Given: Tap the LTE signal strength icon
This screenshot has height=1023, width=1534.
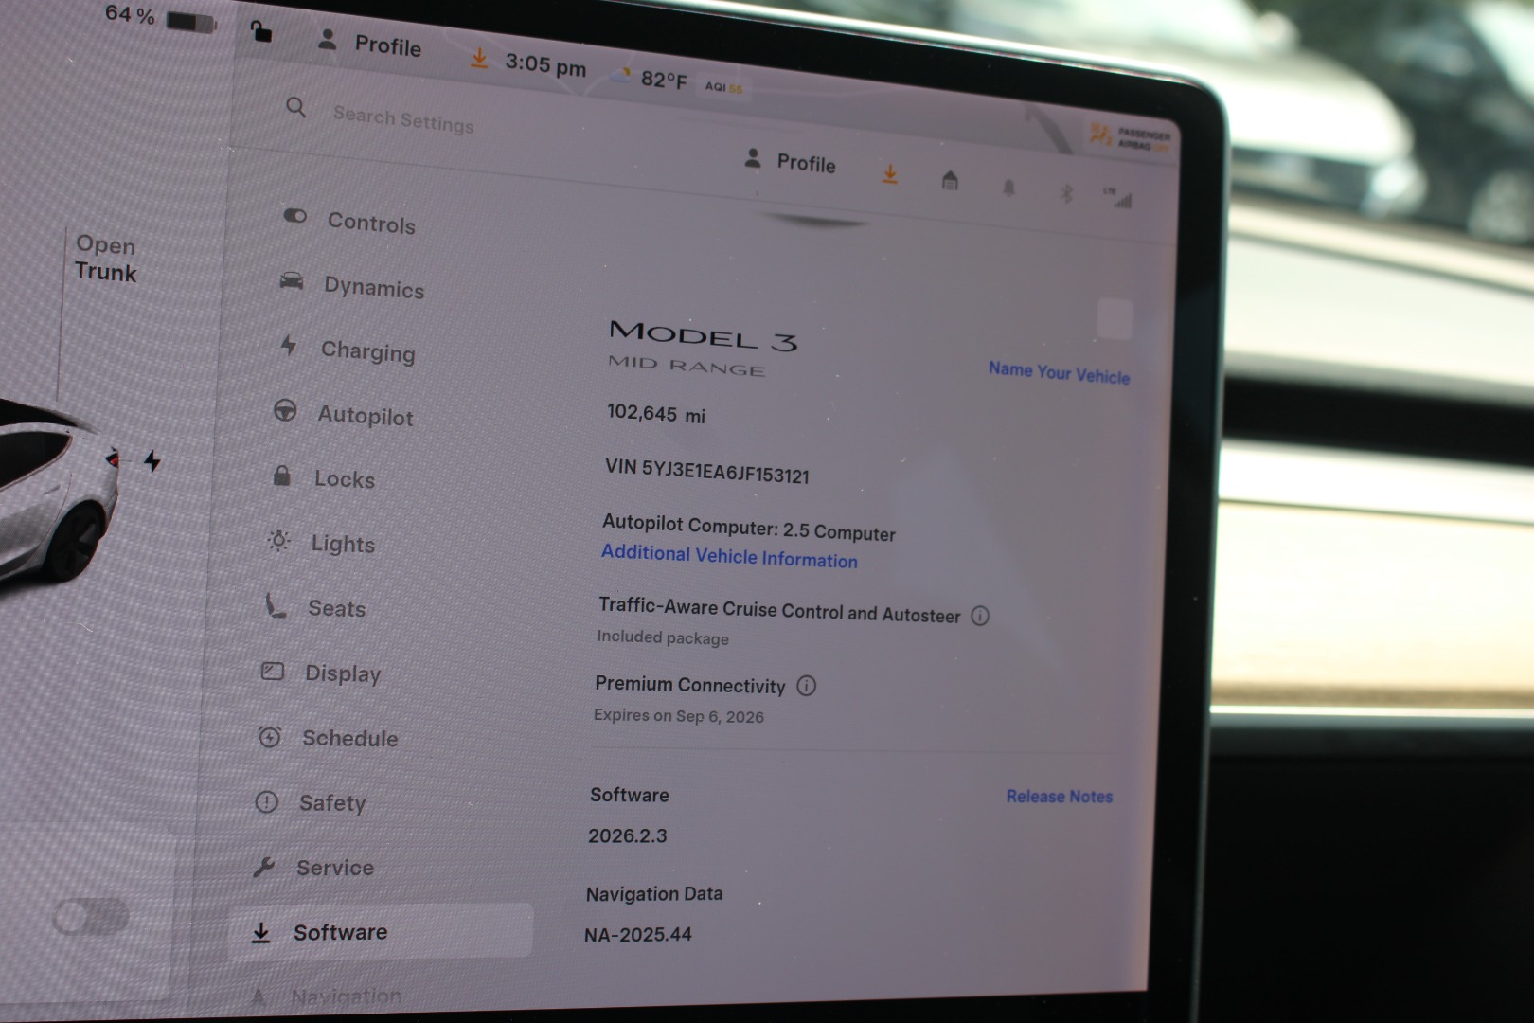Looking at the screenshot, I should [1118, 198].
